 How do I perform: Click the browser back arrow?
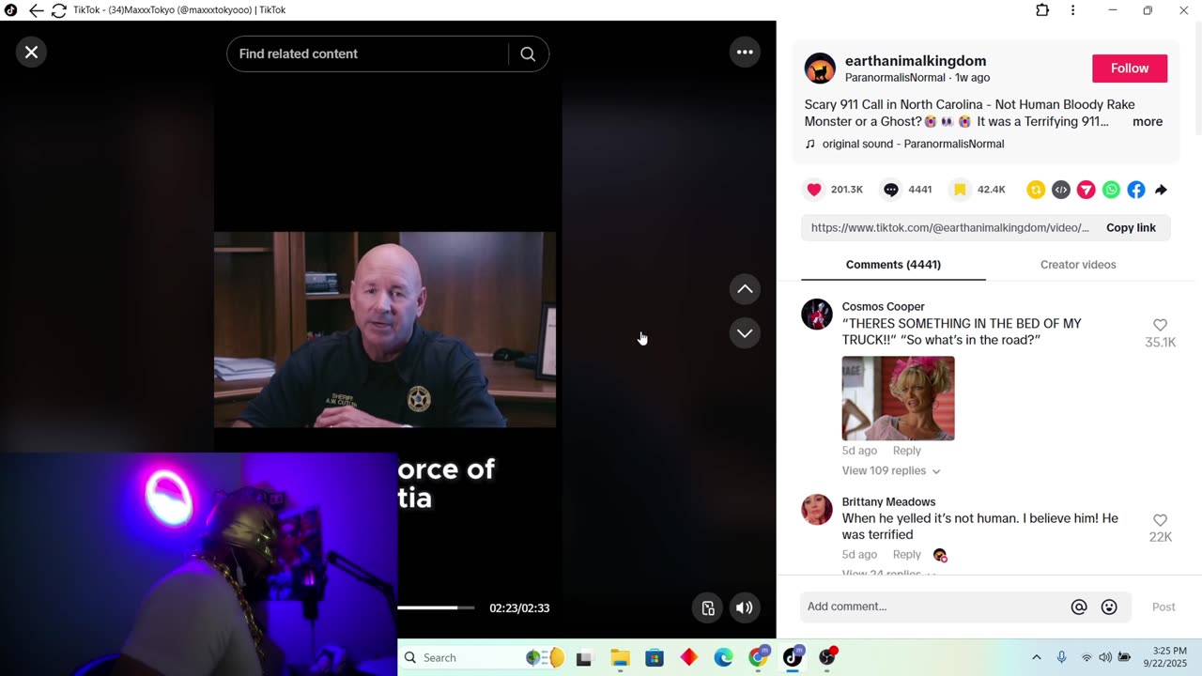tap(36, 10)
